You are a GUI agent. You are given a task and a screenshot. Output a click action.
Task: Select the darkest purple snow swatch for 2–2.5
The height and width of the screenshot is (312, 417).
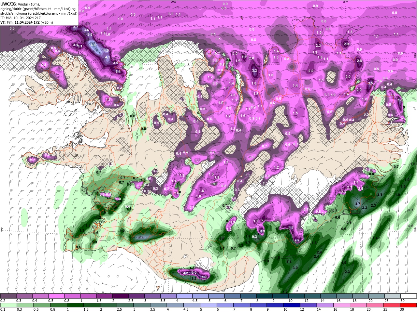click(120, 296)
